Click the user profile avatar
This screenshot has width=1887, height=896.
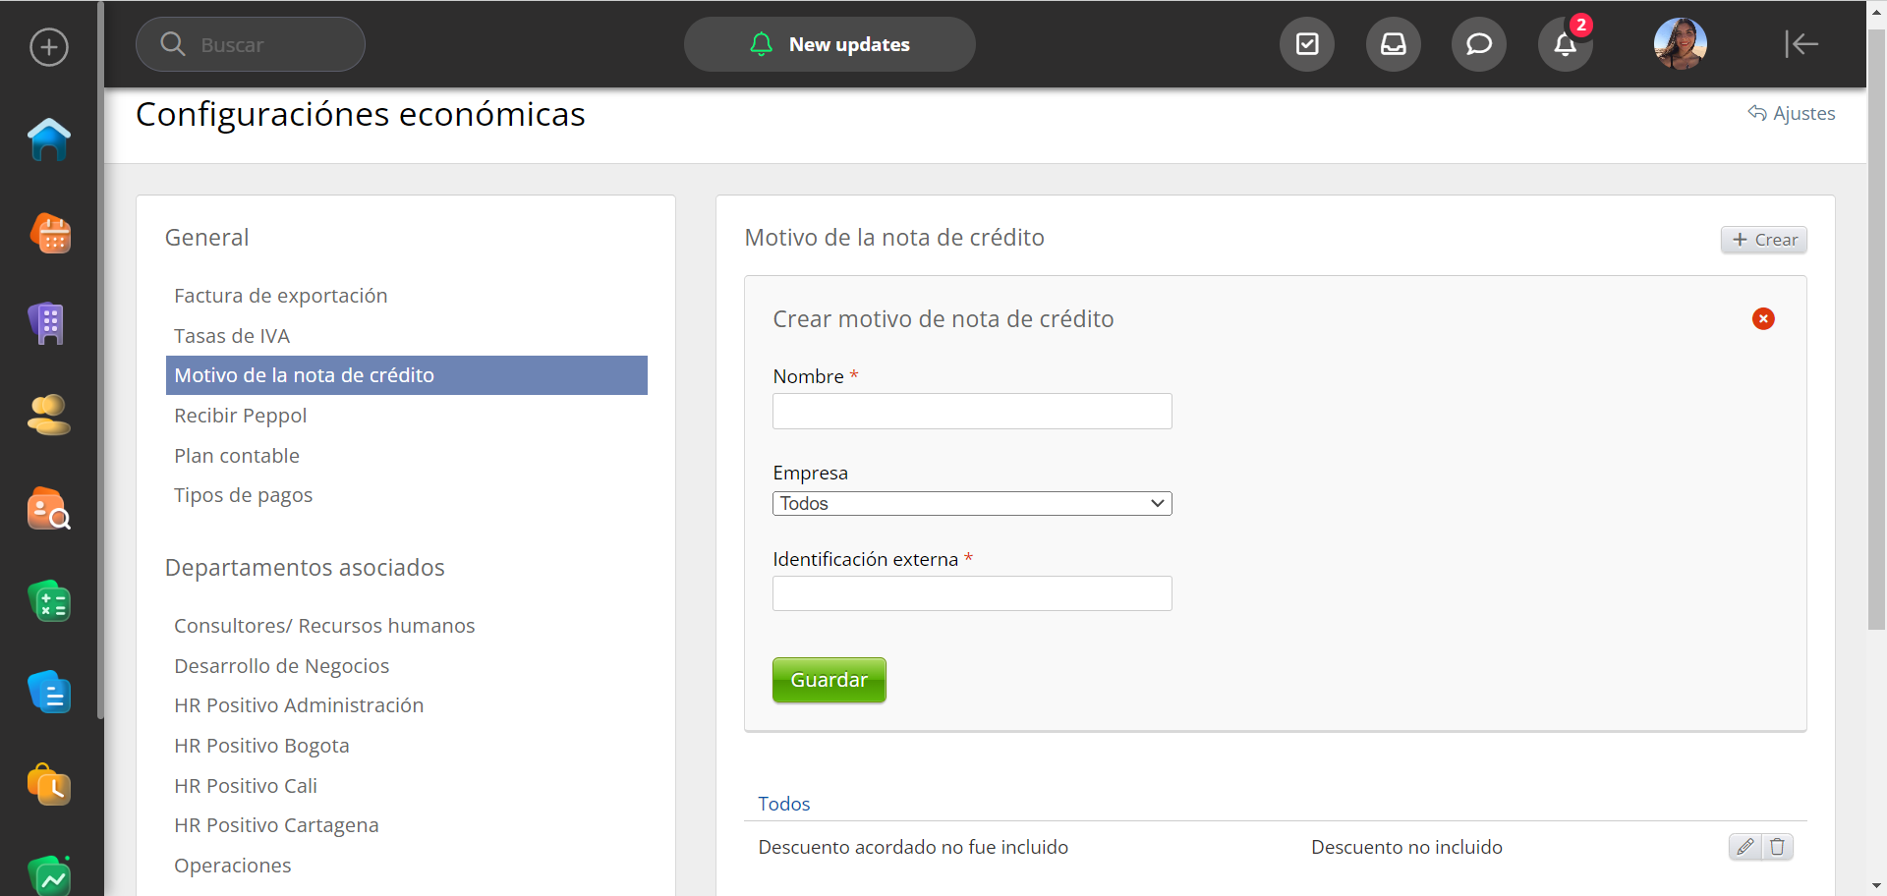point(1680,44)
